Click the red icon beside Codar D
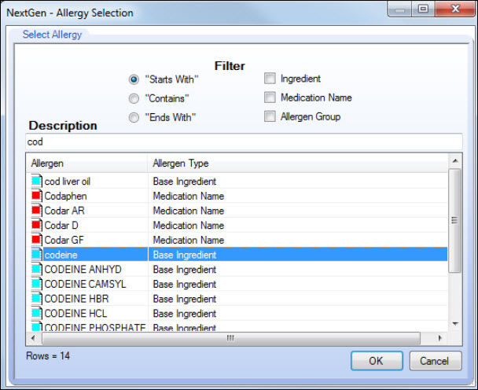Screen dimensions: 478x390 pos(36,225)
